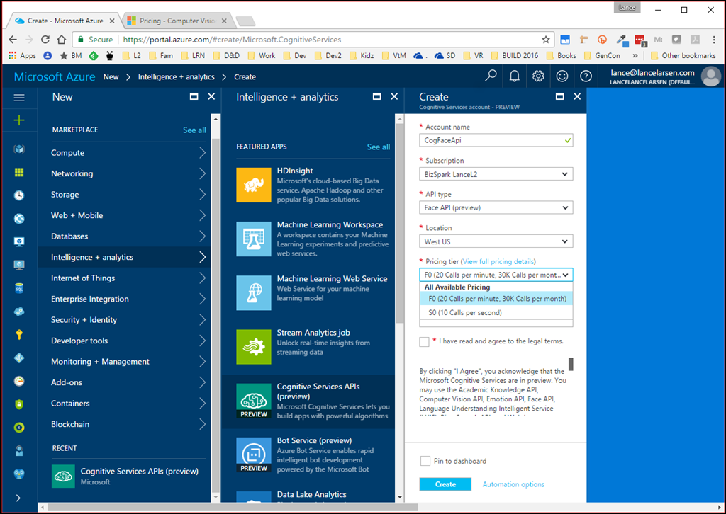Screen dimensions: 726x514
Task: Maximize the Create blade
Action: coord(560,96)
